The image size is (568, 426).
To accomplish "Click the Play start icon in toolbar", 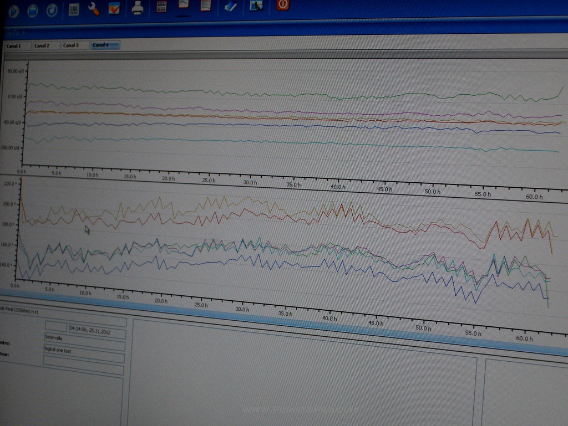I will (14, 11).
